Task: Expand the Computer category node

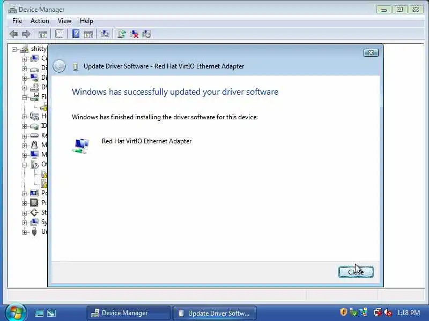Action: click(24, 59)
